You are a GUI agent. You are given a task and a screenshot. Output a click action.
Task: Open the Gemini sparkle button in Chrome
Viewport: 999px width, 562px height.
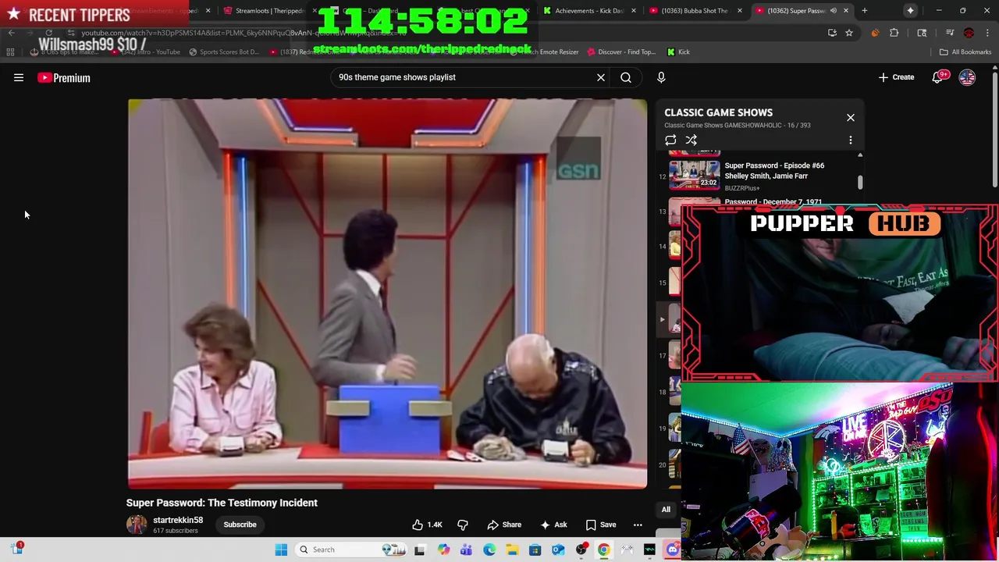[910, 10]
